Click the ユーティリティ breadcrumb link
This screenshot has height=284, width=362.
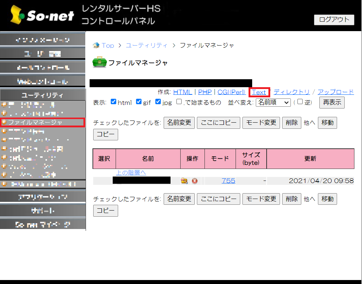[146, 46]
